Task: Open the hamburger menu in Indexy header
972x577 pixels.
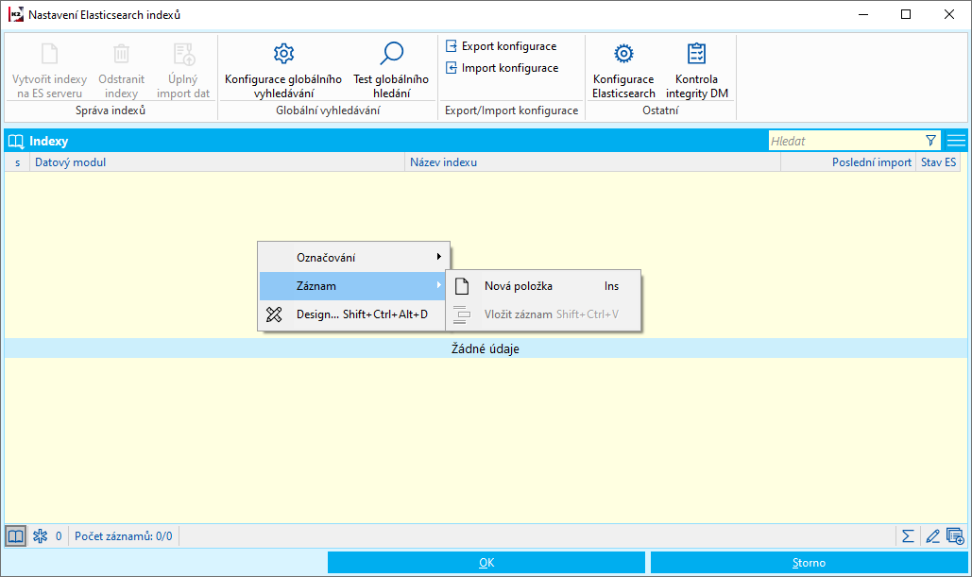Action: click(956, 141)
